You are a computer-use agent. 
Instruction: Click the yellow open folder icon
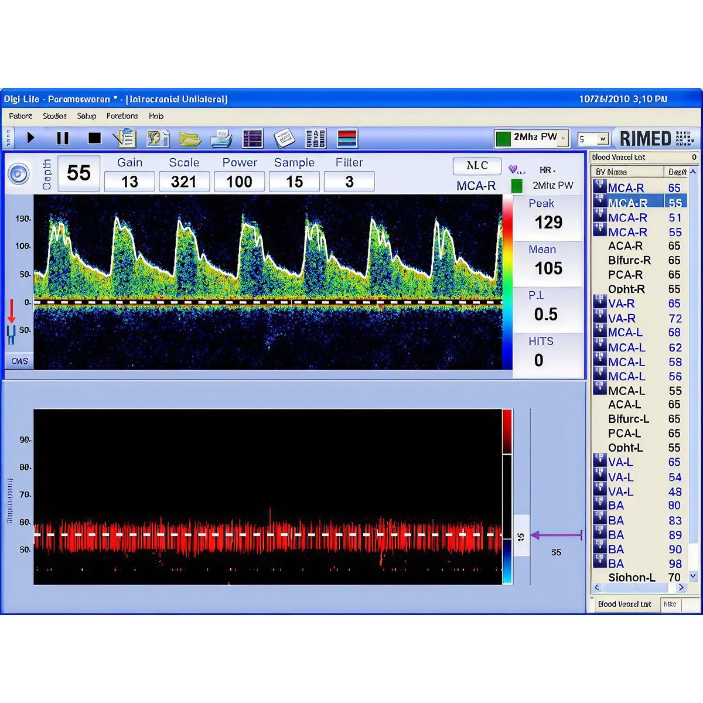click(190, 139)
